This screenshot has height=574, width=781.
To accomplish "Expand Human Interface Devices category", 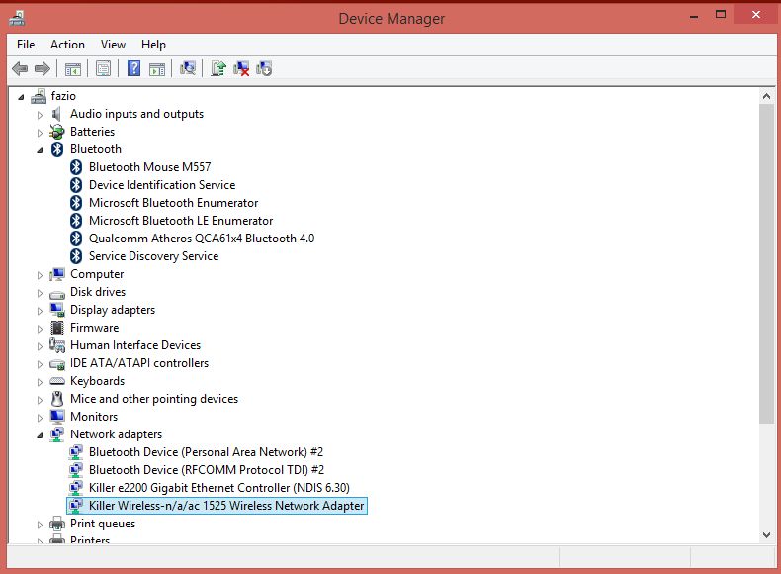I will click(40, 346).
